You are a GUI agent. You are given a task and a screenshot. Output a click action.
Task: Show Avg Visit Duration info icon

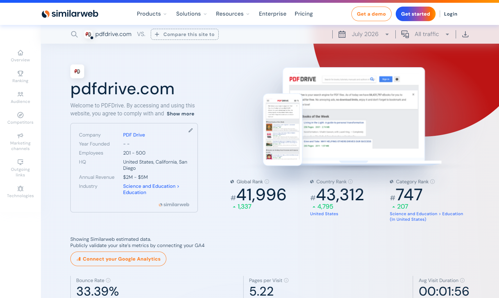462,280
